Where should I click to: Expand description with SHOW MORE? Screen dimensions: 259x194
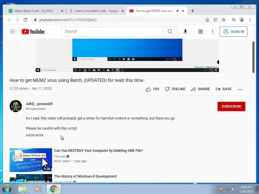click(x=35, y=135)
